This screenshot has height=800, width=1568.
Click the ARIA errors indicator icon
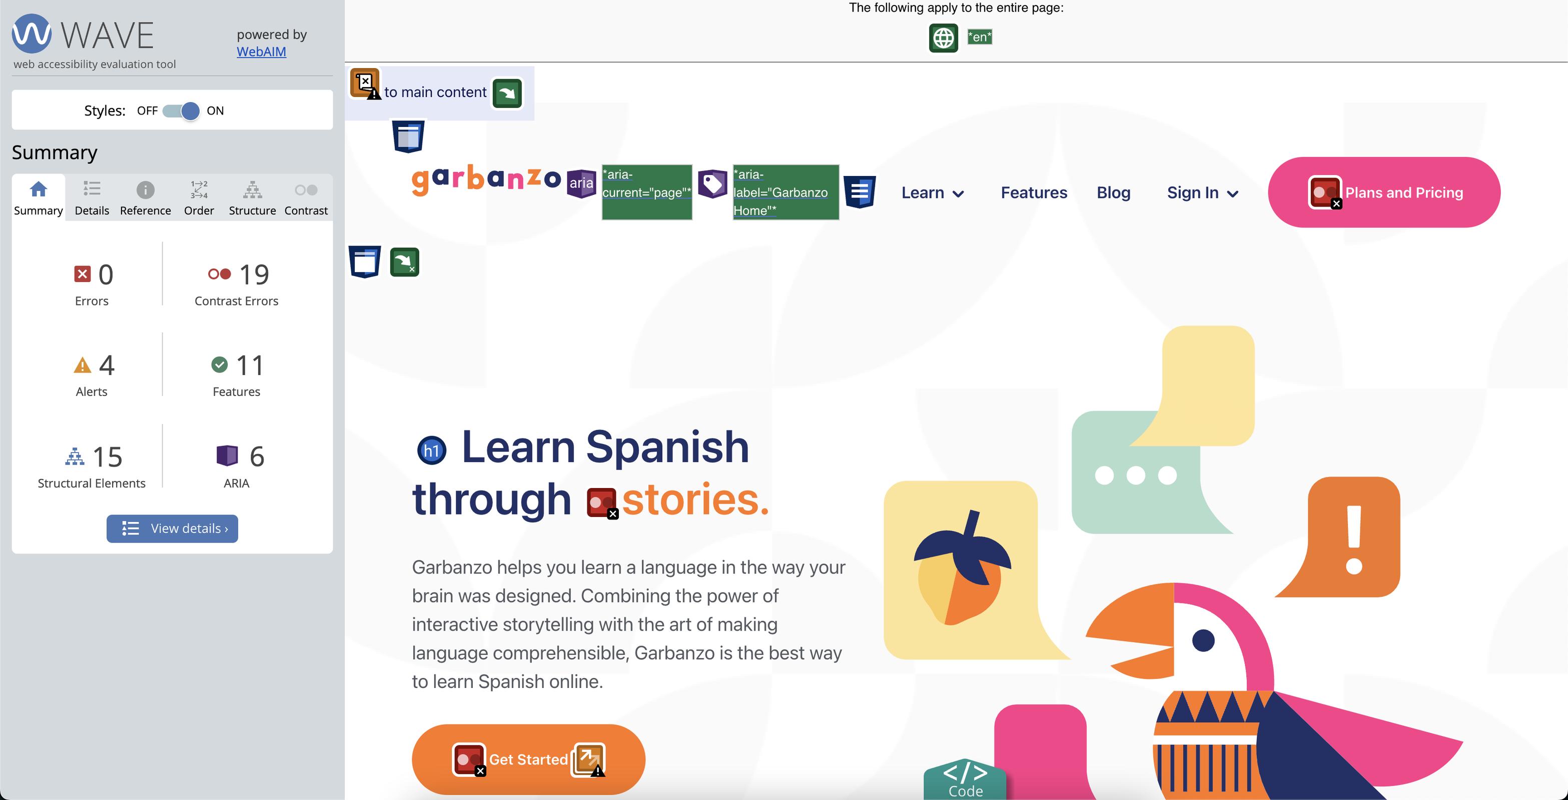[226, 456]
